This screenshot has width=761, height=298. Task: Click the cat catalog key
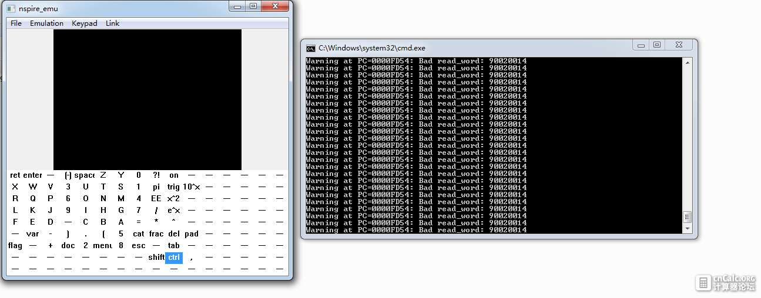tap(139, 234)
